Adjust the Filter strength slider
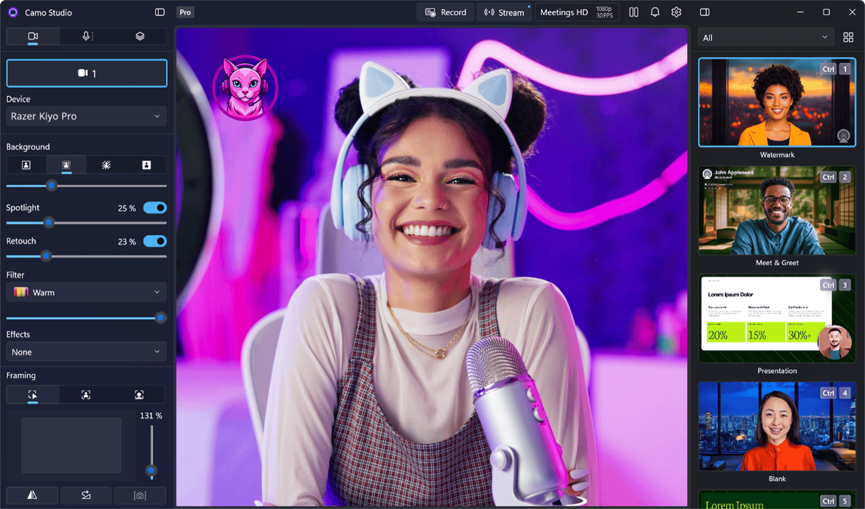 point(161,318)
